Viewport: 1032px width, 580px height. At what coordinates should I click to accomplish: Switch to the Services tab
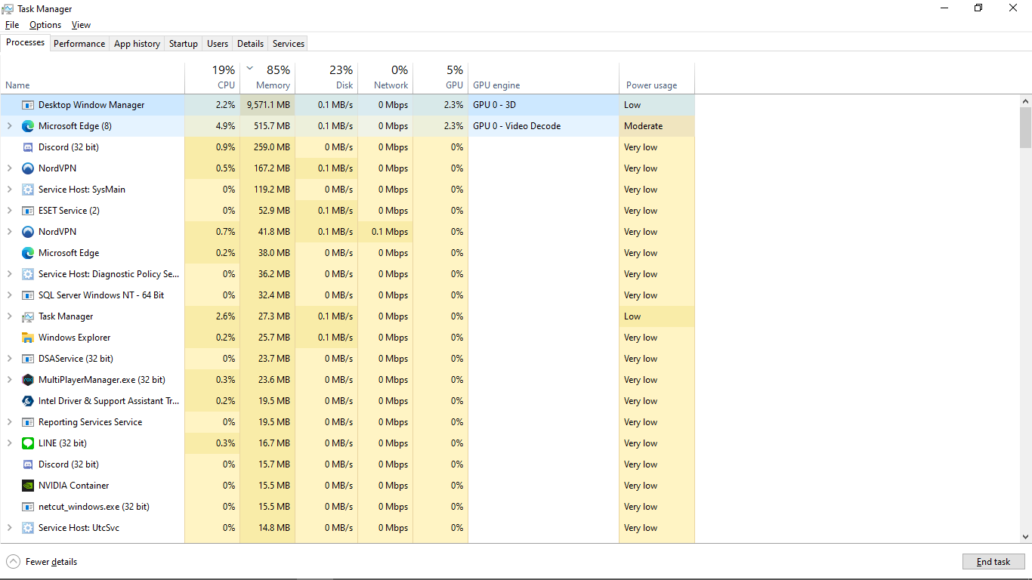[289, 44]
